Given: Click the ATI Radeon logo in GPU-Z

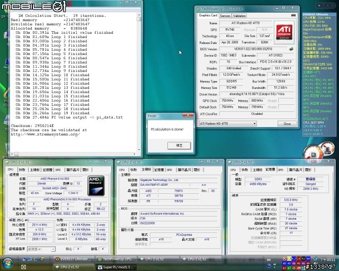Looking at the screenshot, I should [x=284, y=32].
